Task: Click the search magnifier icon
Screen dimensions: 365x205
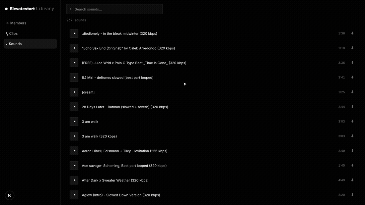Action: coord(71,9)
